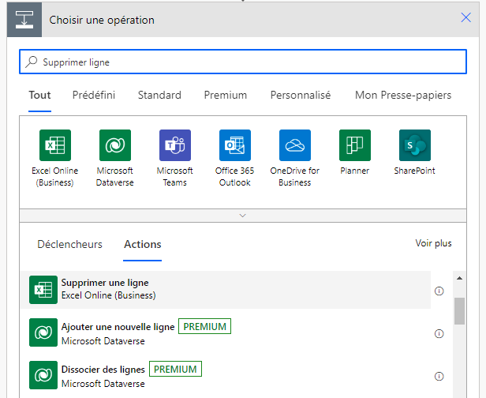Show info for Ajouter une nouvelle ligne
Image resolution: width=486 pixels, height=398 pixels.
(439, 334)
